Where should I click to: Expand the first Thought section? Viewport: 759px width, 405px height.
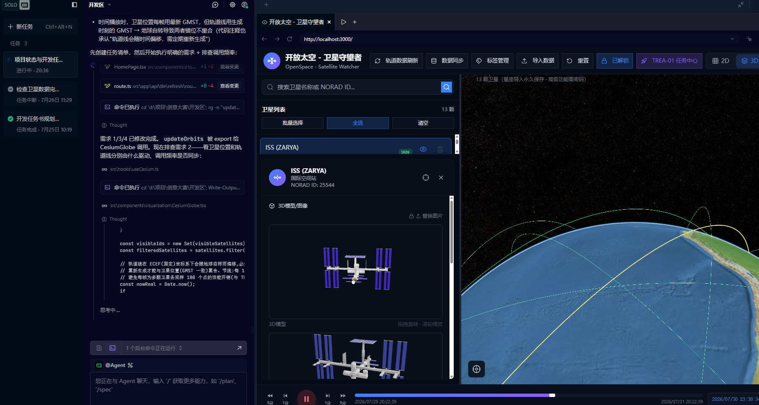tap(114, 125)
